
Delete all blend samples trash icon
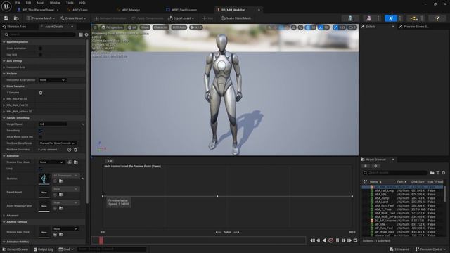(41, 93)
